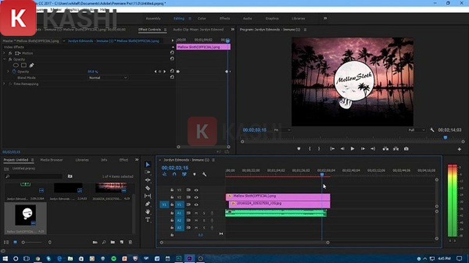Select the Selection arrow tool
The height and width of the screenshot is (263, 469).
[148, 165]
